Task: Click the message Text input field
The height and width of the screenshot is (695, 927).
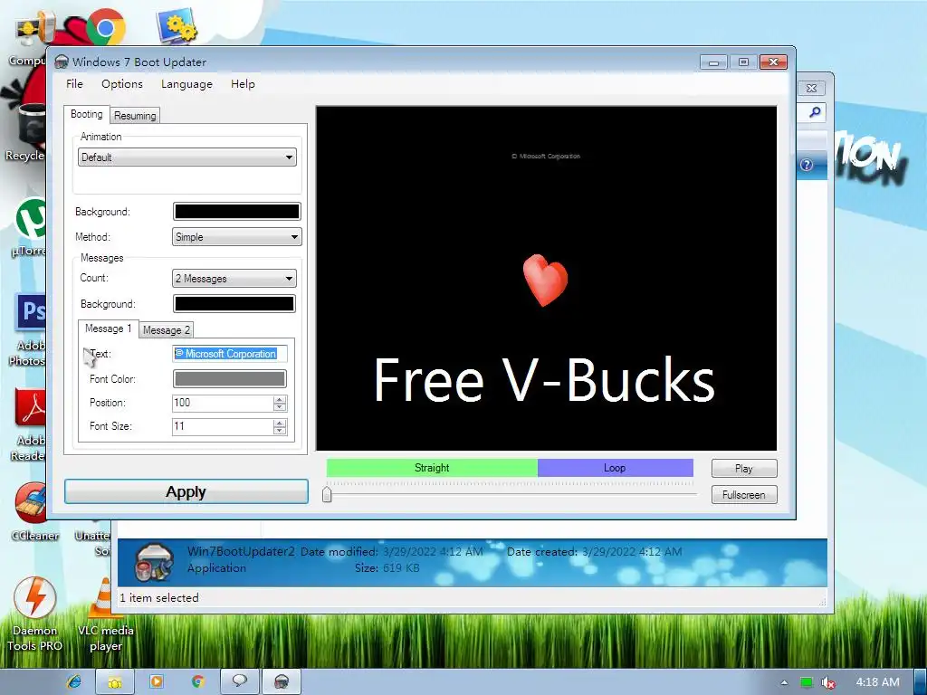Action: tap(229, 354)
